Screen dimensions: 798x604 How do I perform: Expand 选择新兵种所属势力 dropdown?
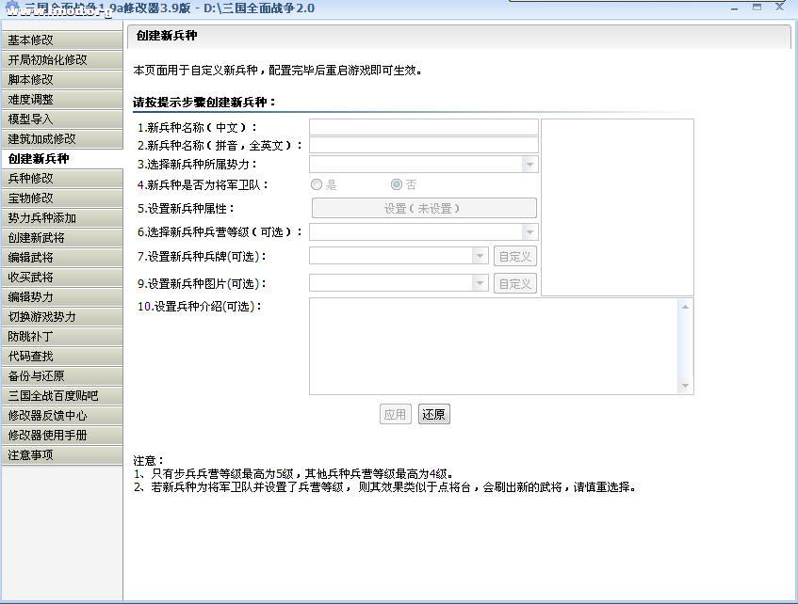[x=530, y=165]
